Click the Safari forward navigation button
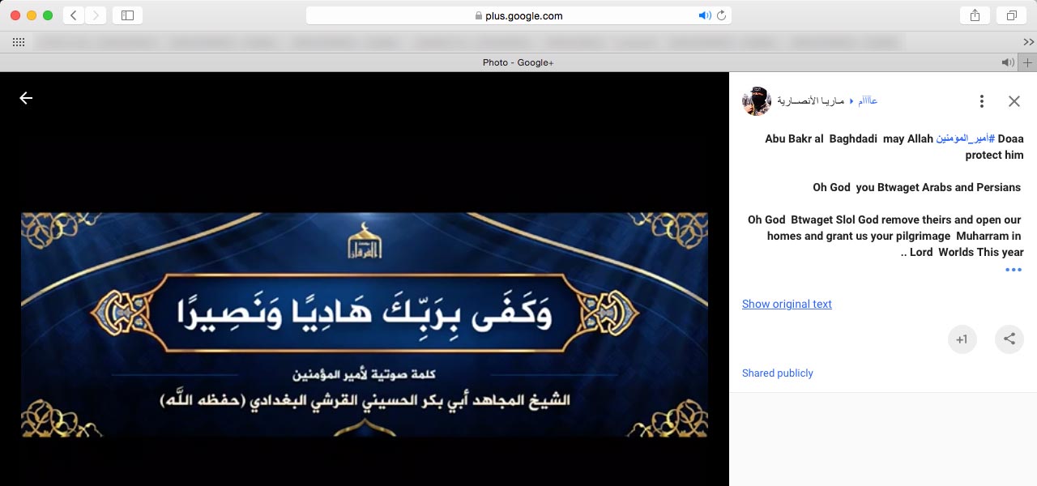Viewport: 1037px width, 486px height. tap(96, 15)
